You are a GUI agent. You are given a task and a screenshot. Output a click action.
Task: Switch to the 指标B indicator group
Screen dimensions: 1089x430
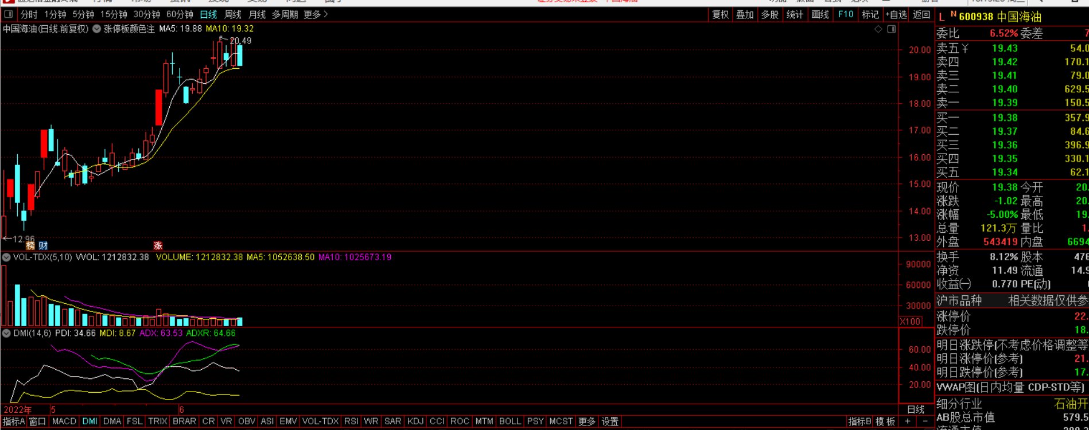point(859,421)
